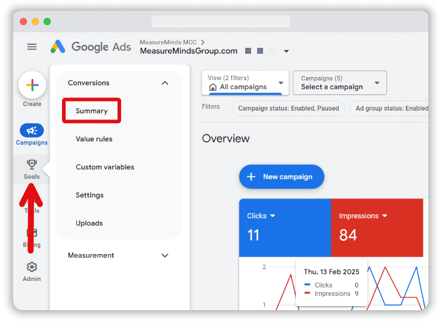The image size is (442, 324).
Task: Click the Create plus button
Action: click(32, 85)
